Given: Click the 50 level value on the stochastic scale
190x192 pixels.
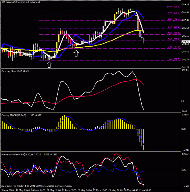Looking at the screenshot, I should tap(183, 101).
